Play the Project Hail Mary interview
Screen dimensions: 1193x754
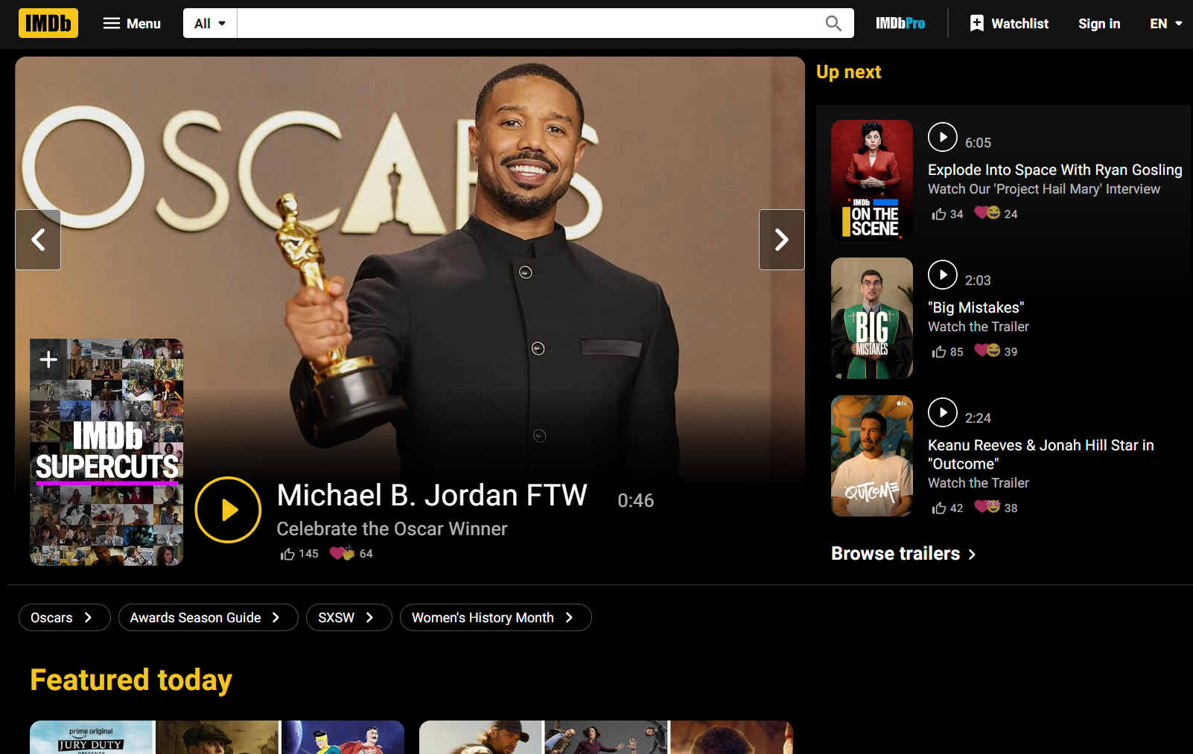tap(942, 137)
